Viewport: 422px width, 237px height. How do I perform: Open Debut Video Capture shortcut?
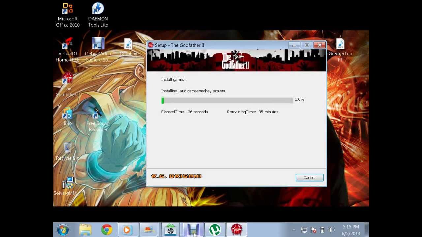[98, 50]
